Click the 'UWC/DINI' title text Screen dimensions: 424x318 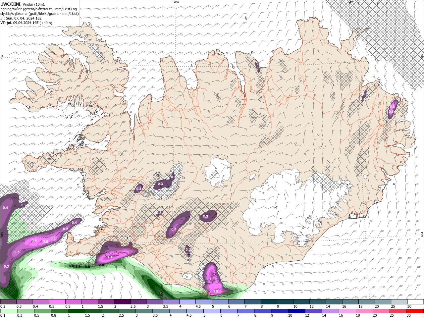pyautogui.click(x=11, y=4)
